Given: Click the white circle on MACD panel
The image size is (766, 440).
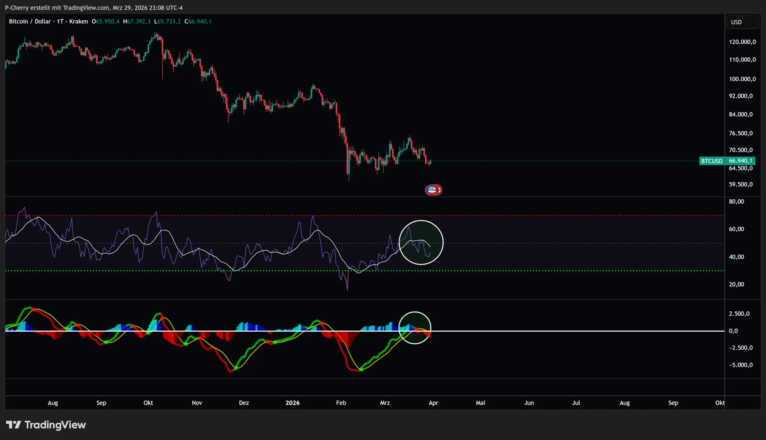Looking at the screenshot, I should [415, 327].
